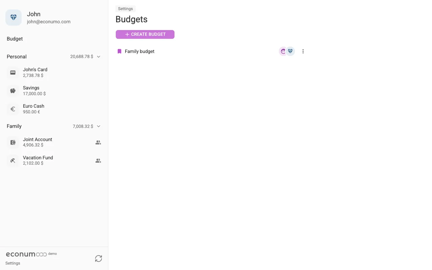Click the Settings breadcrumb chip
Image resolution: width=432 pixels, height=270 pixels.
click(126, 9)
